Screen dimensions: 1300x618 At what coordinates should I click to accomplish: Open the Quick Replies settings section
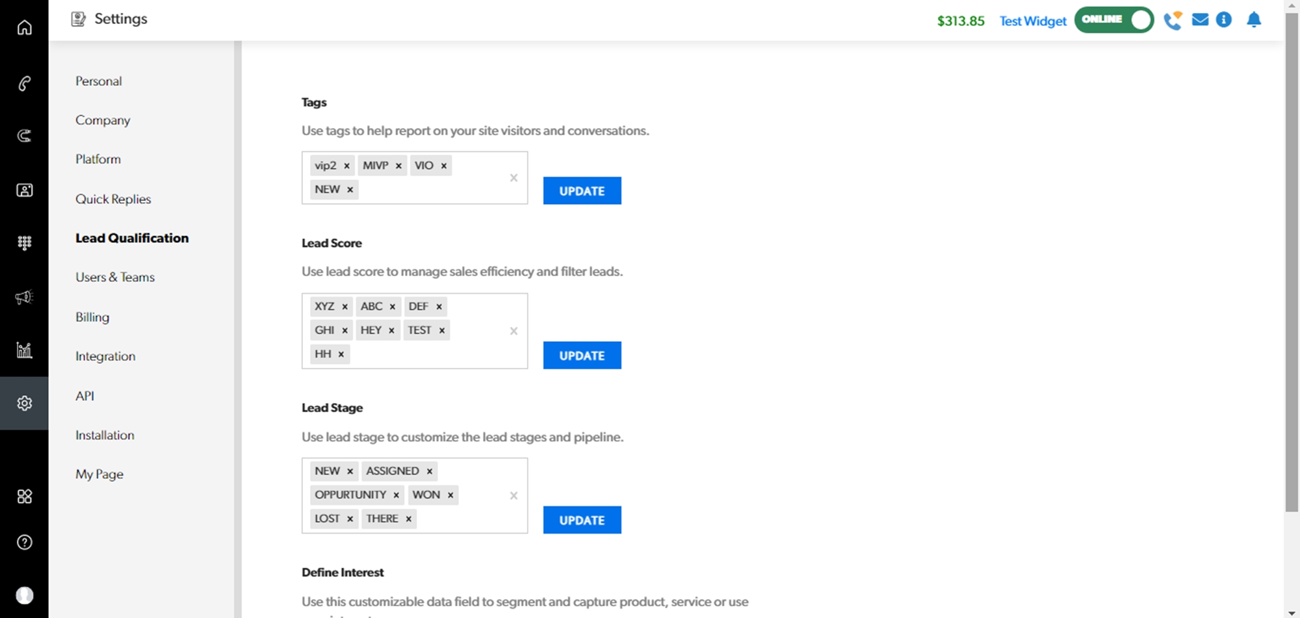[113, 199]
